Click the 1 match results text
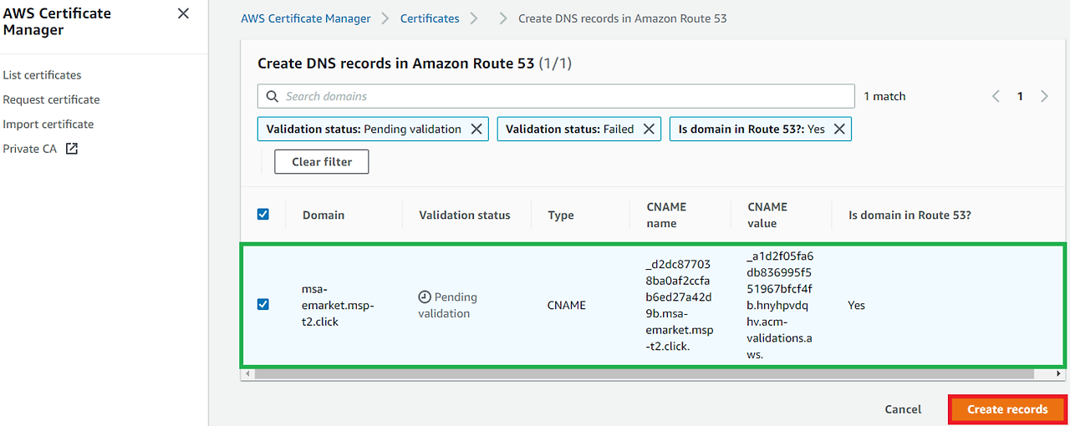 pos(884,97)
